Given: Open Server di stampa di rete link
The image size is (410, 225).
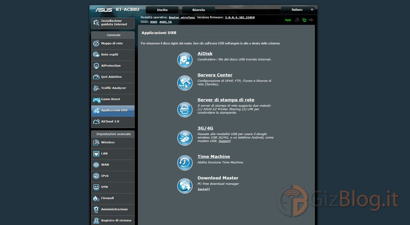Looking at the screenshot, I should click(226, 100).
